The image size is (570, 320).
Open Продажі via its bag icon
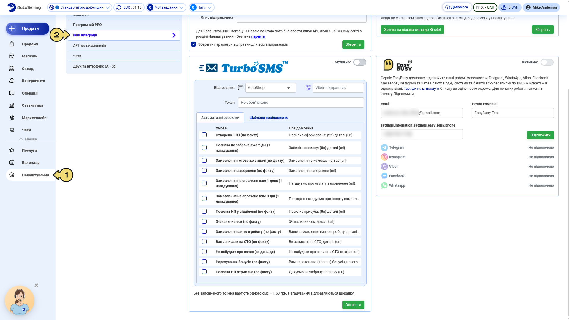tap(12, 44)
